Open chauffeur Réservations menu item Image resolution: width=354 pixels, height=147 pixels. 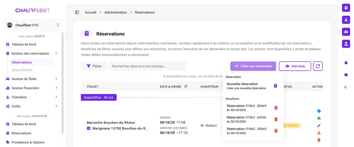pyautogui.click(x=31, y=133)
